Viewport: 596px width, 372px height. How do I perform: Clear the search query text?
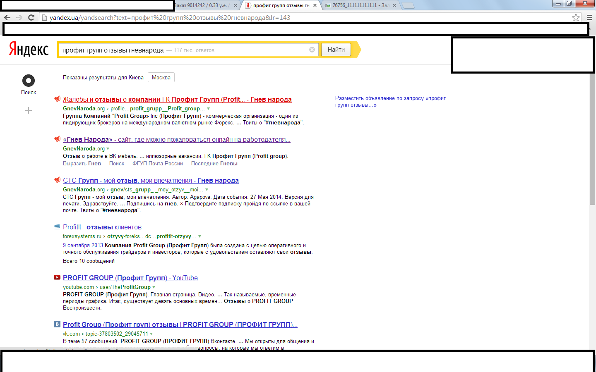pos(312,50)
